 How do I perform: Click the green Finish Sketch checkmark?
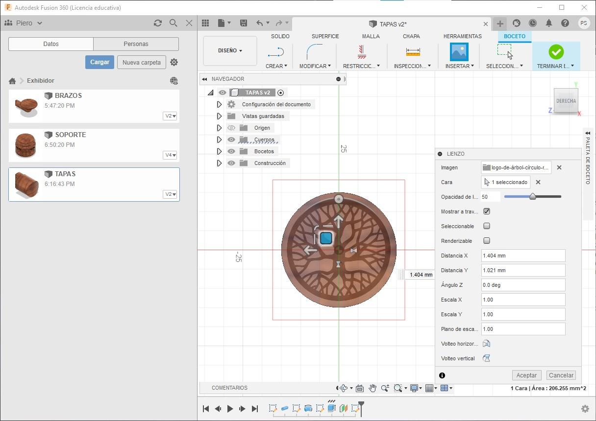pos(556,52)
